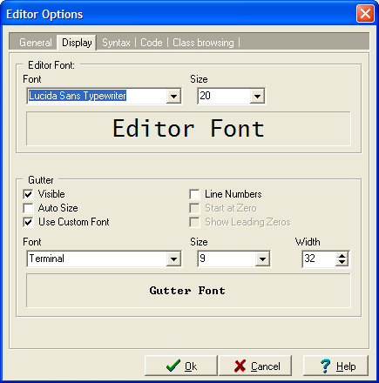Switch to the General tab

pyautogui.click(x=36, y=43)
